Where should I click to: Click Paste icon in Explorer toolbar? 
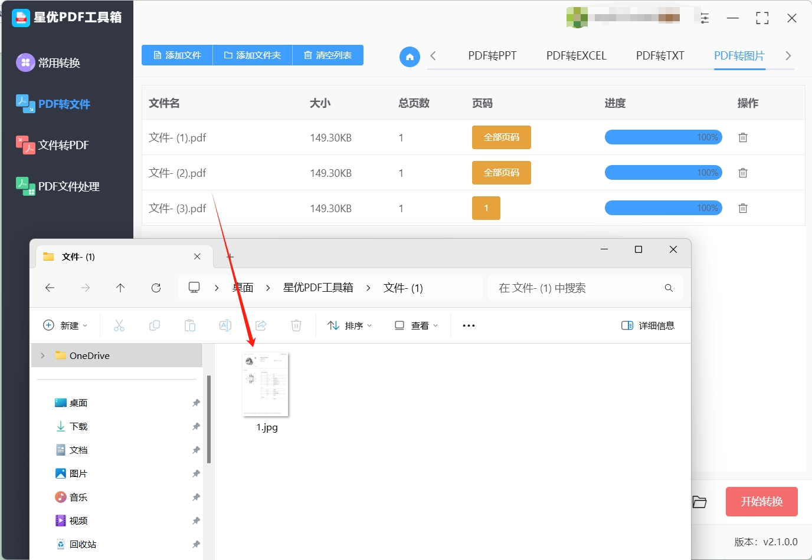pos(190,325)
